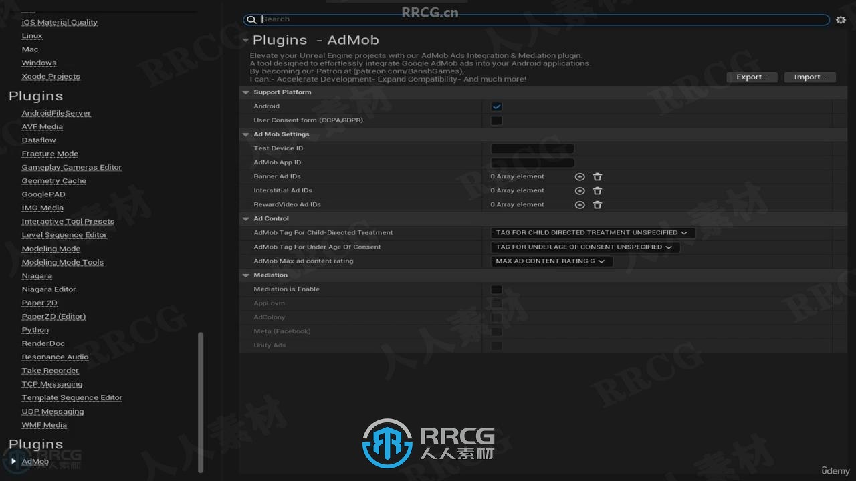Image resolution: width=856 pixels, height=481 pixels.
Task: Click the AdMob App ID text field
Action: point(532,162)
